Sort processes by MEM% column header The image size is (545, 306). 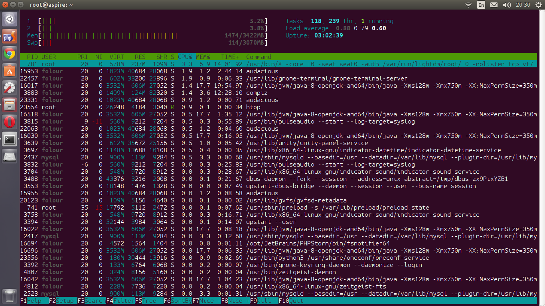203,57
